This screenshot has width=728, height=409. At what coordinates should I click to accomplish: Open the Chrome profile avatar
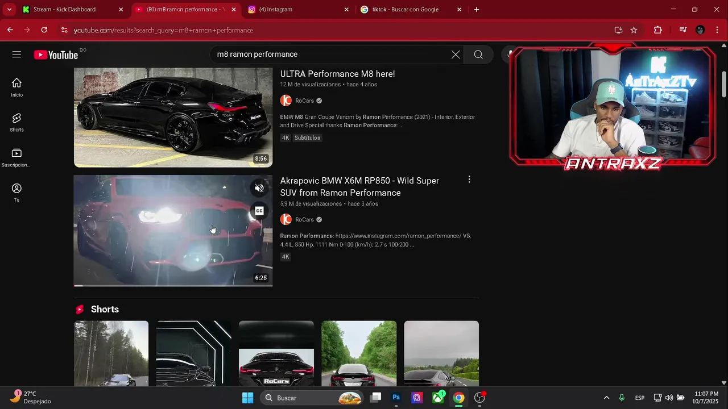tap(700, 30)
